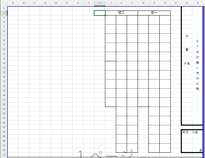Select column K header
The image size is (205, 158).
pyautogui.click(x=121, y=3)
